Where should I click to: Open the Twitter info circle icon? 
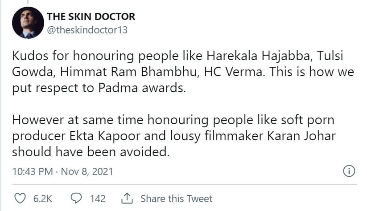click(x=349, y=171)
